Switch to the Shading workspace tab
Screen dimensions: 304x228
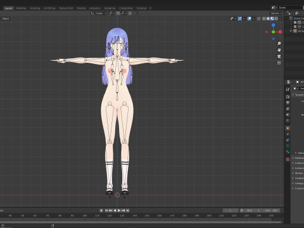pyautogui.click(x=81, y=8)
